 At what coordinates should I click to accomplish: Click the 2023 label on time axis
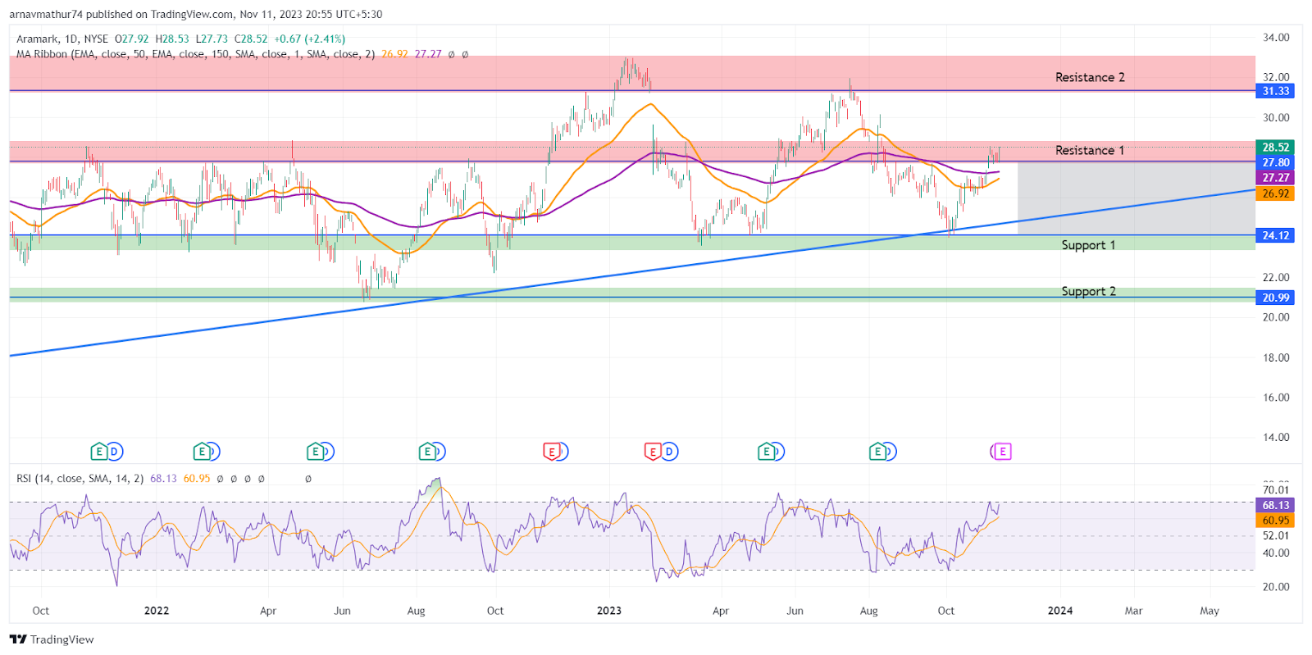coord(608,611)
